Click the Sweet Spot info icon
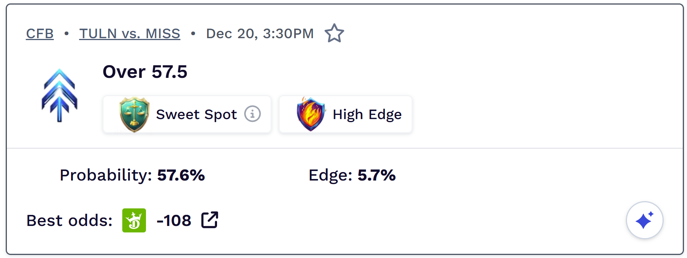Image resolution: width=687 pixels, height=258 pixels. [253, 114]
